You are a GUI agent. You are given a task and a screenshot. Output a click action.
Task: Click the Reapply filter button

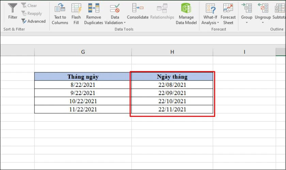pos(31,13)
